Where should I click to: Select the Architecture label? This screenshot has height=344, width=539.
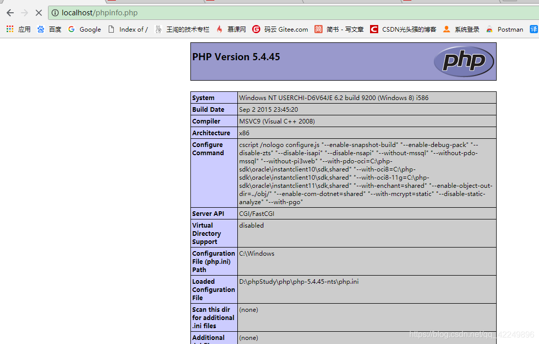[211, 133]
